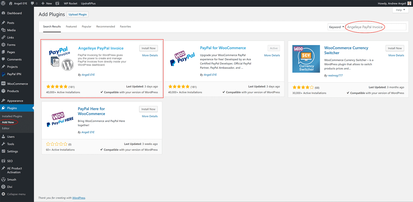Click the Plugins plug icon in sidebar
This screenshot has width=413, height=202.
coord(3,108)
